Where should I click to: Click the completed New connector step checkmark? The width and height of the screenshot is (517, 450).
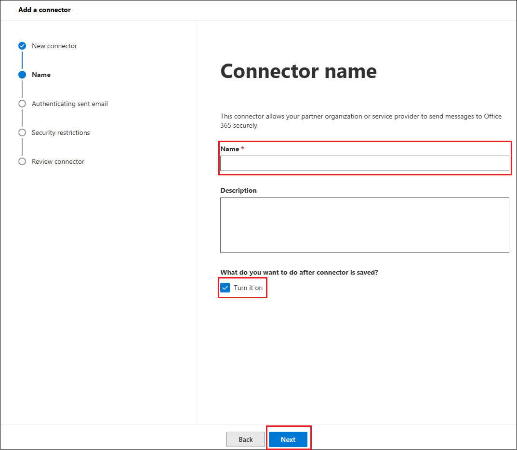coord(22,46)
